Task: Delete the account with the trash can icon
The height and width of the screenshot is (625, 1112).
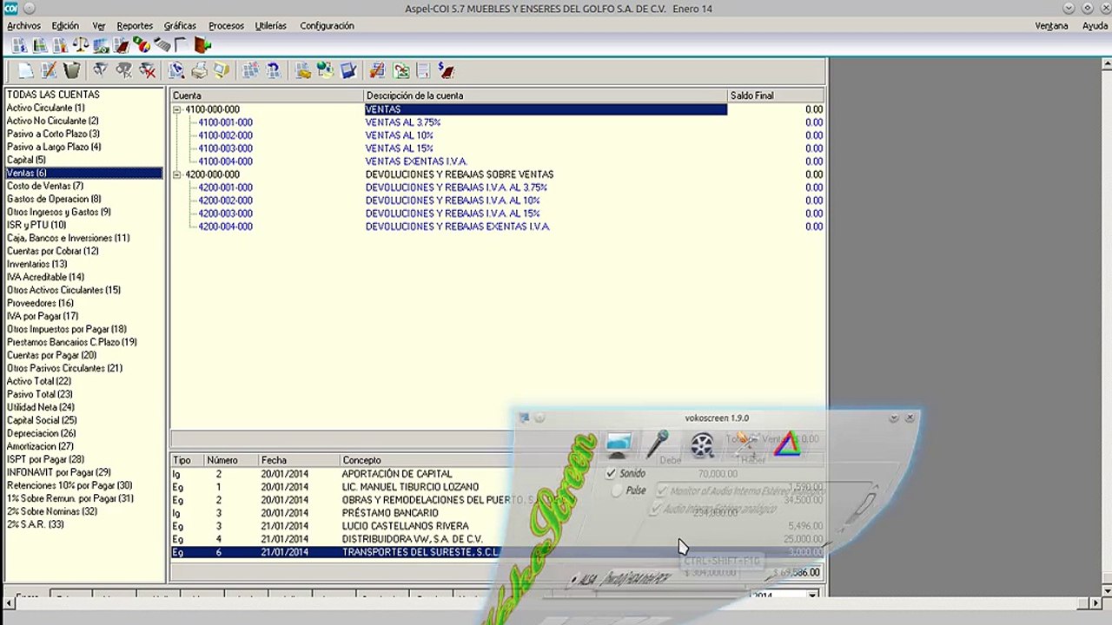Action: coord(72,71)
